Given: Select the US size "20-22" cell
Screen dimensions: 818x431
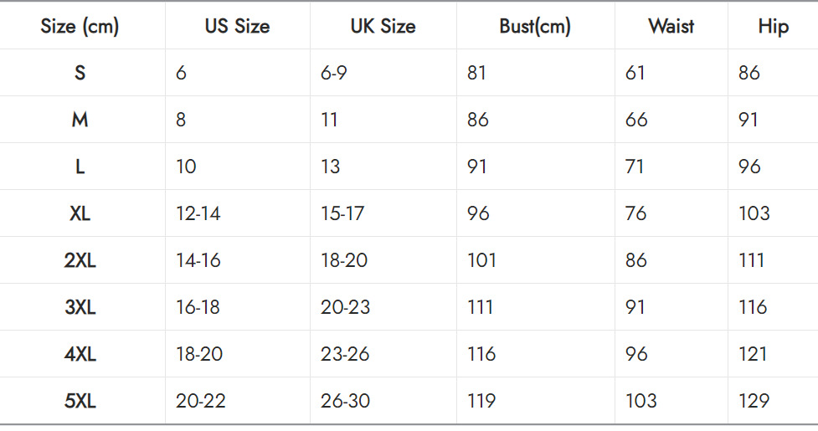Looking at the screenshot, I should coord(201,401).
